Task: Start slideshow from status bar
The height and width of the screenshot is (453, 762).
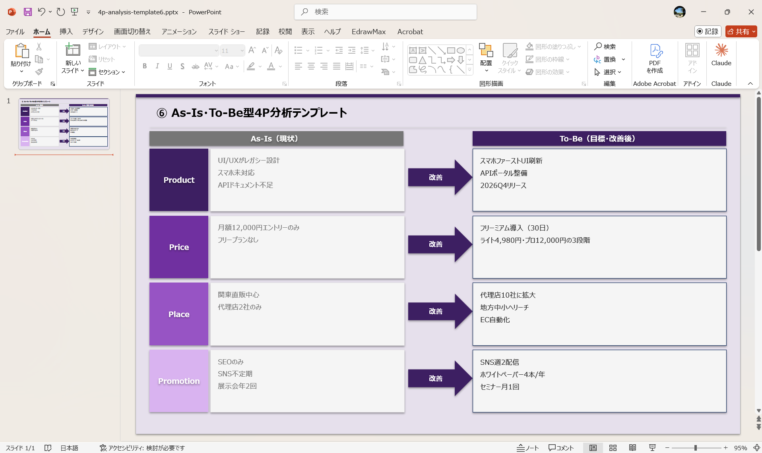Action: tap(652, 448)
